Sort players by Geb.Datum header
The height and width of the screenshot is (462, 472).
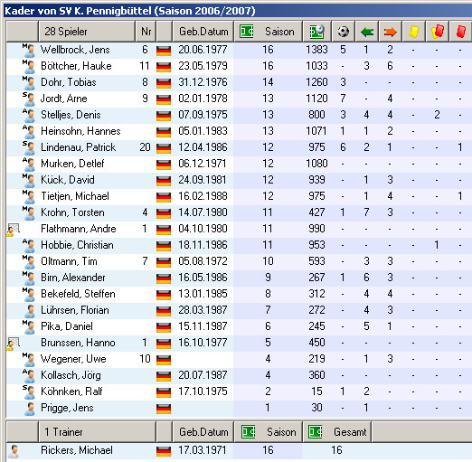(x=203, y=32)
